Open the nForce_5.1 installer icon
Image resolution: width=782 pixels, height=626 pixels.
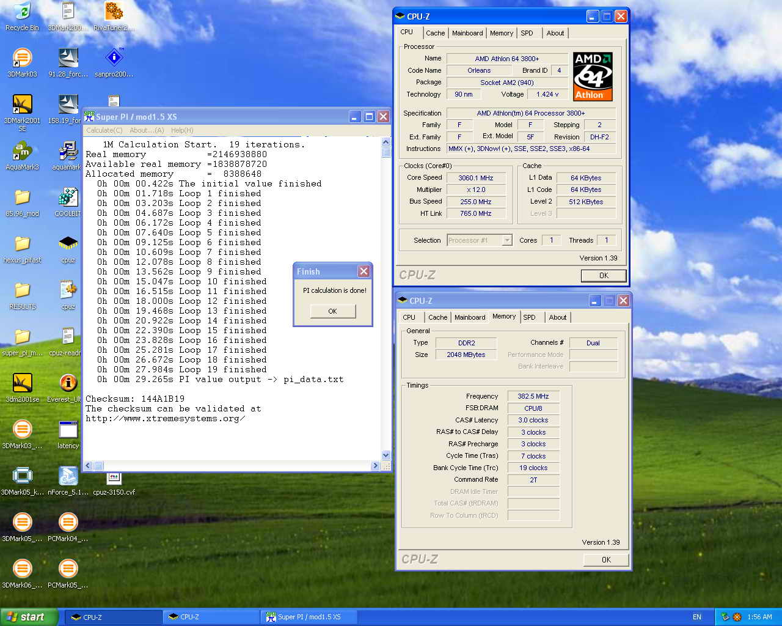click(68, 481)
